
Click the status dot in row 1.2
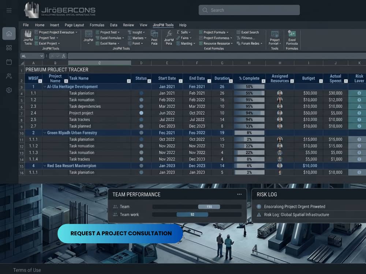141,100
